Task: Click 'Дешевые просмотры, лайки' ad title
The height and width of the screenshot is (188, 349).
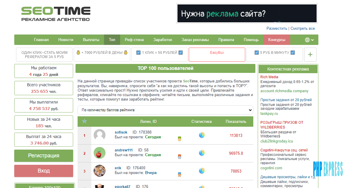Action: (287, 177)
